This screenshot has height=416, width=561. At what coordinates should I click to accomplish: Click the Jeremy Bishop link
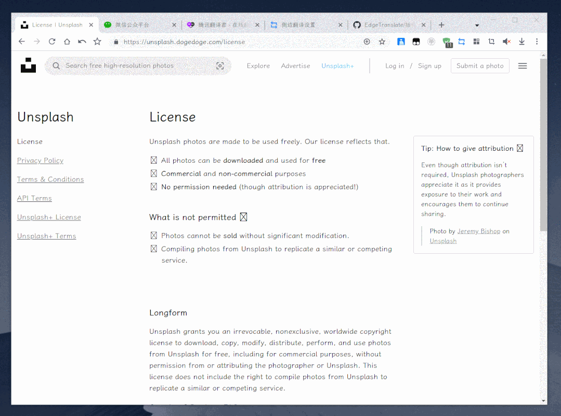pyautogui.click(x=479, y=231)
